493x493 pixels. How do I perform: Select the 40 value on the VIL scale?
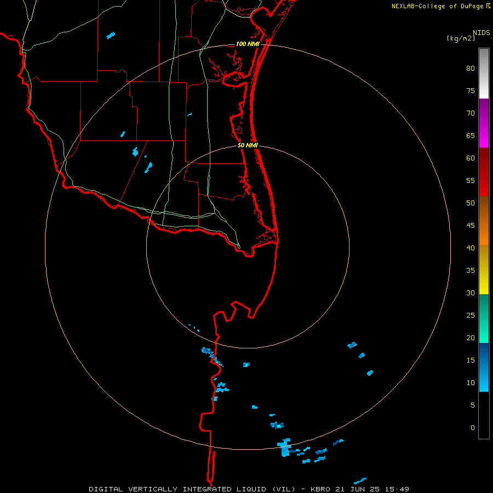[471, 248]
